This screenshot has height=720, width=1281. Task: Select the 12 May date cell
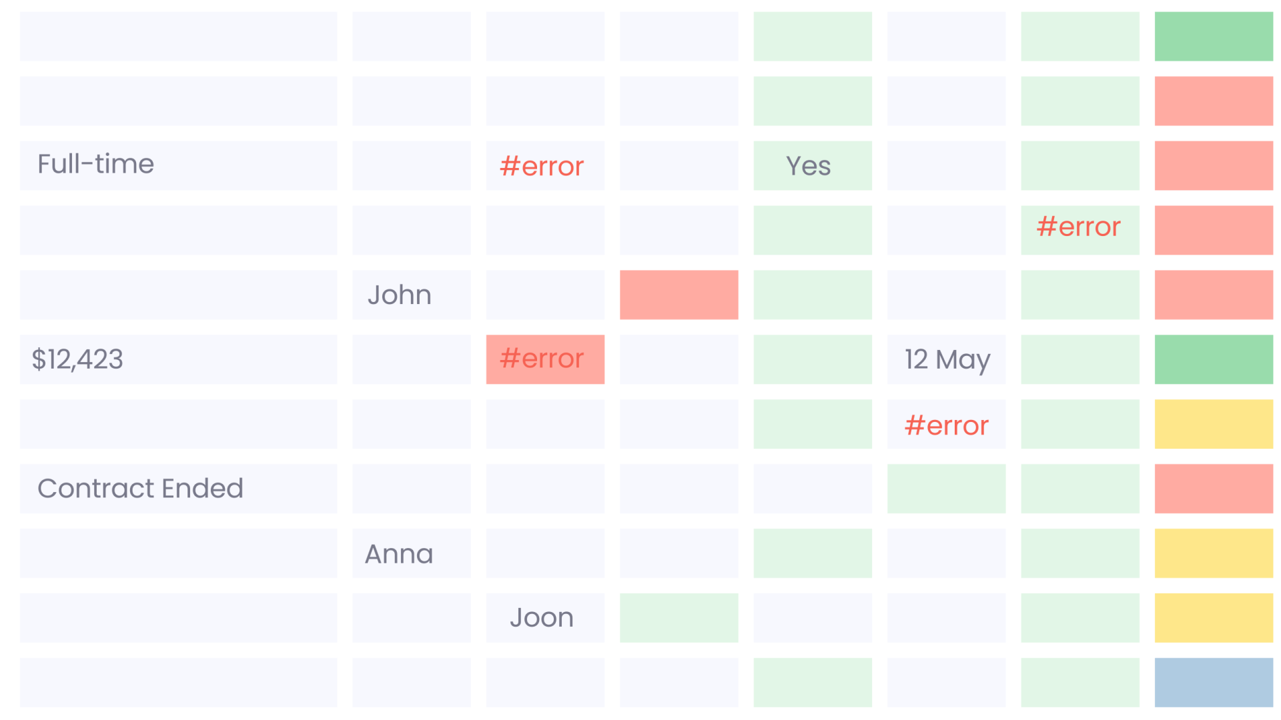tap(946, 359)
